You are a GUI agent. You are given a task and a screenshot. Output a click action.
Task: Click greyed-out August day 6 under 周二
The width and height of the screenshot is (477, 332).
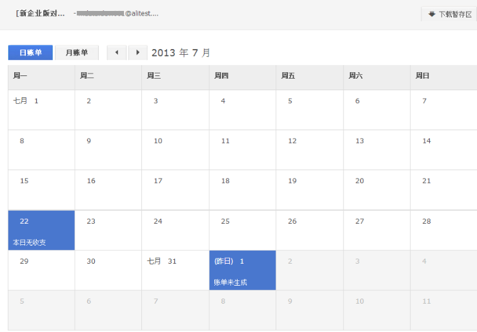coord(108,310)
